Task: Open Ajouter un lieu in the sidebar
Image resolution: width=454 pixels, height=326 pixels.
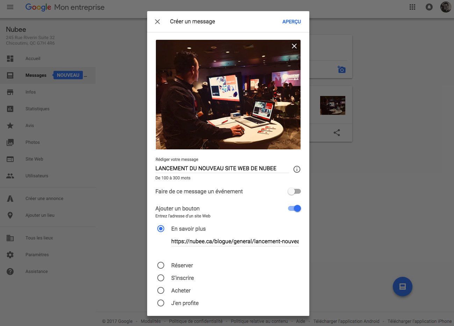Action: 40,215
